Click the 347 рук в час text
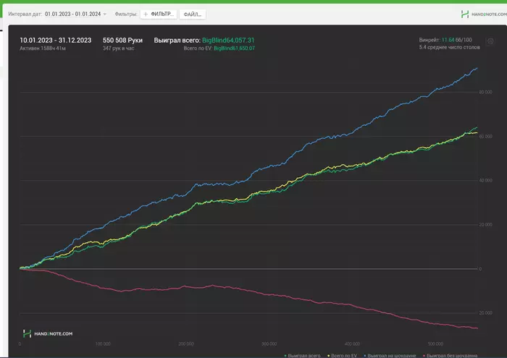 [118, 48]
